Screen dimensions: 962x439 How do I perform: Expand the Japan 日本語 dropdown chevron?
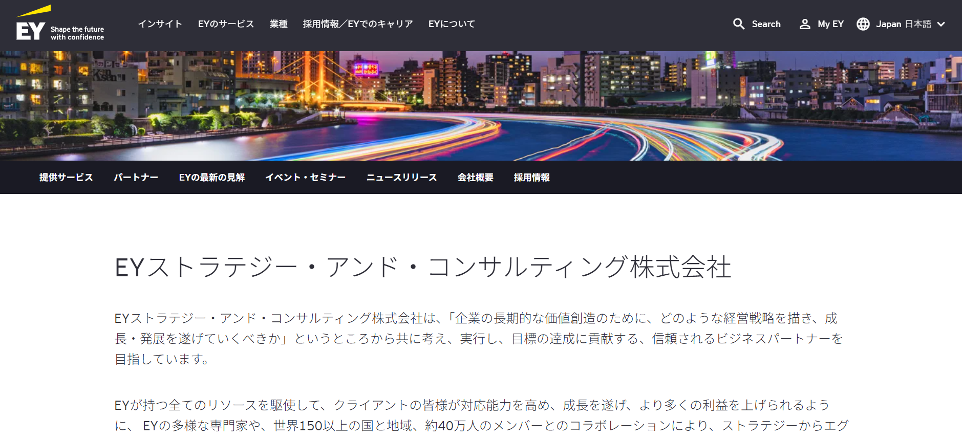tap(941, 24)
